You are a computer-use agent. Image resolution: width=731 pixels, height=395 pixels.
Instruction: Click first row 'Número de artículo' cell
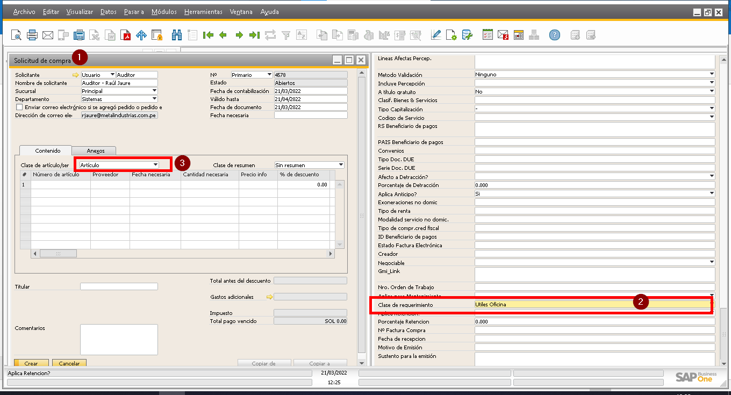[61, 184]
